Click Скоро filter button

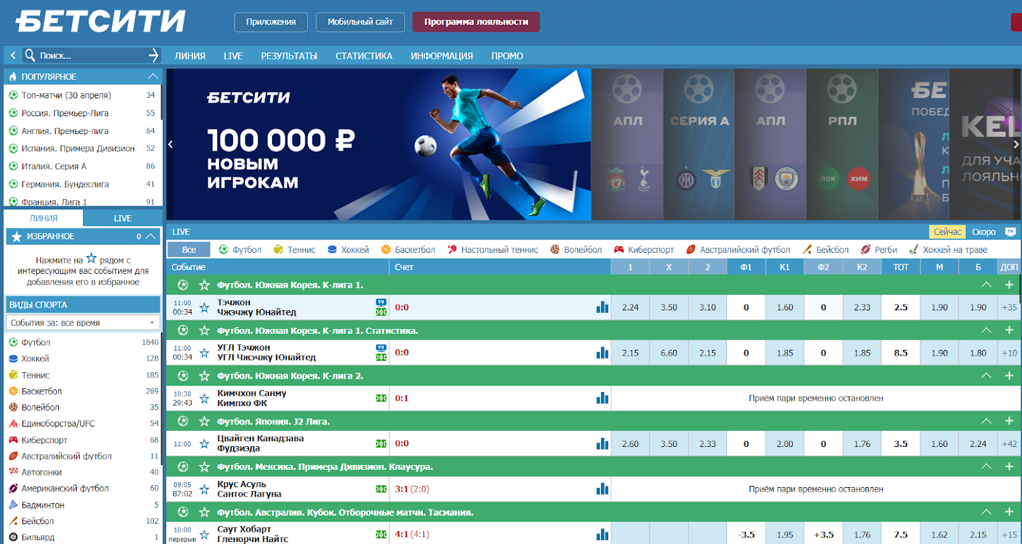point(984,232)
